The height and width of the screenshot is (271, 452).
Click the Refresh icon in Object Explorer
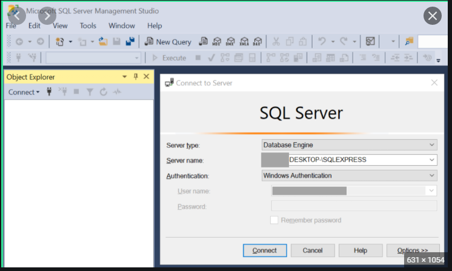103,92
